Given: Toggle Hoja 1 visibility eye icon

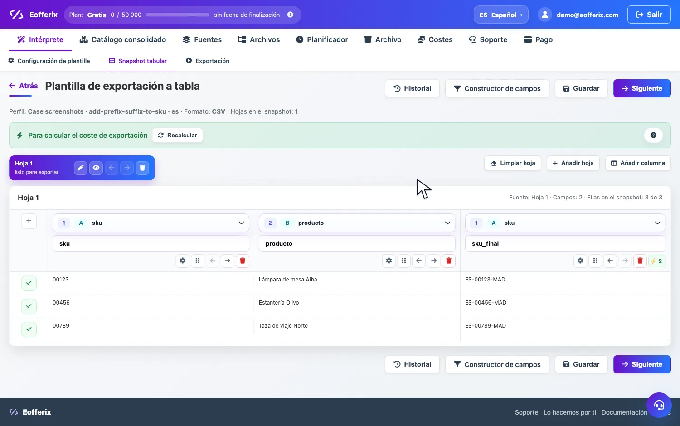Looking at the screenshot, I should point(96,168).
